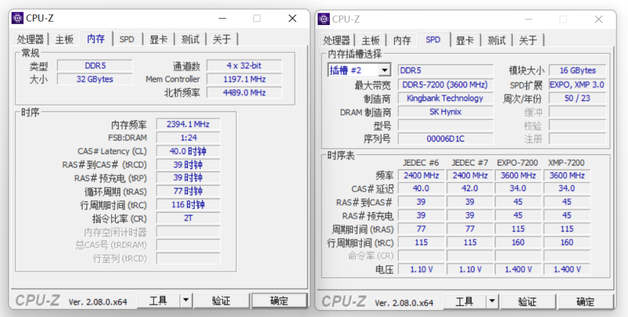Image resolution: width=628 pixels, height=317 pixels.
Task: Click the DDR5-7200 (3600 MHz) bandwidth field
Action: click(445, 85)
